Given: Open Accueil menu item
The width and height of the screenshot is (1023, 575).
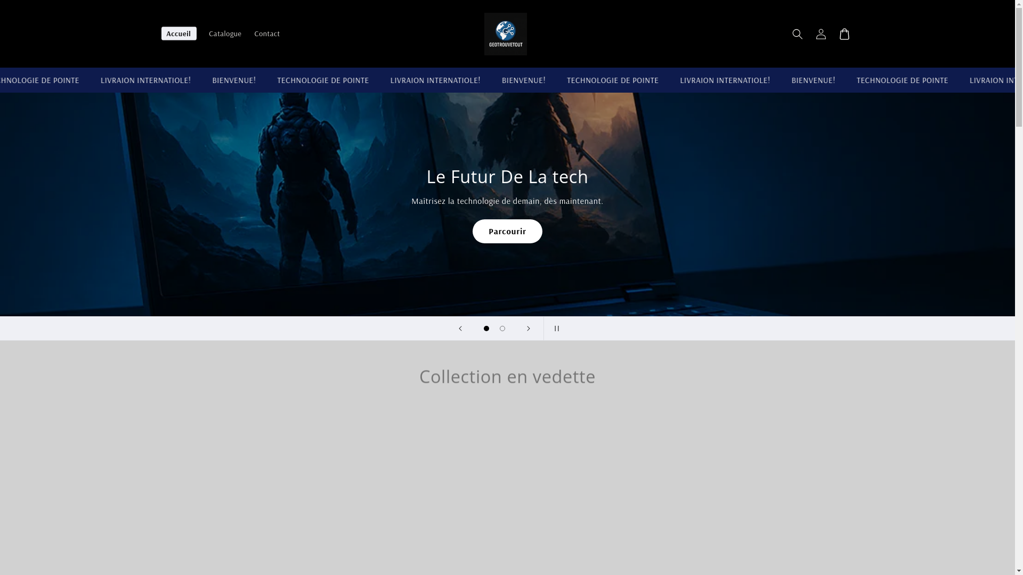Looking at the screenshot, I should pyautogui.click(x=178, y=34).
